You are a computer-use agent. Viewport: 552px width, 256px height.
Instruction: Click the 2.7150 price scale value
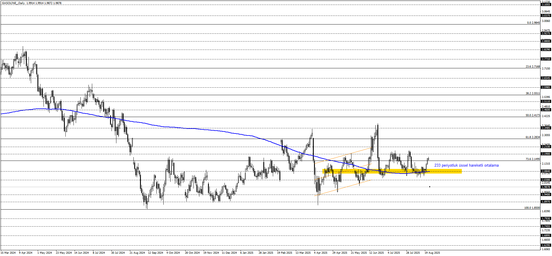[546, 69]
